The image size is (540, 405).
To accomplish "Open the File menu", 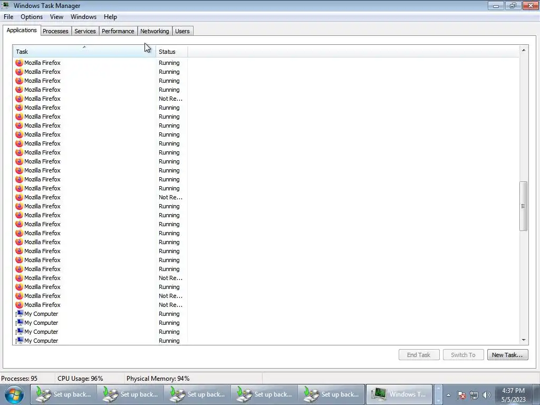I will point(8,16).
